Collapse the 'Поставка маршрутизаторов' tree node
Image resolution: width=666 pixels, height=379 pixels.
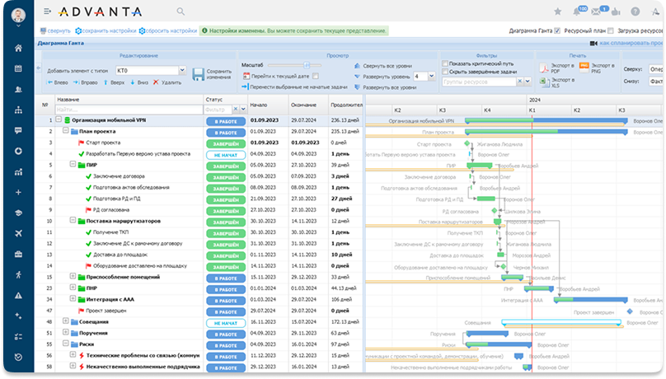pyautogui.click(x=73, y=221)
